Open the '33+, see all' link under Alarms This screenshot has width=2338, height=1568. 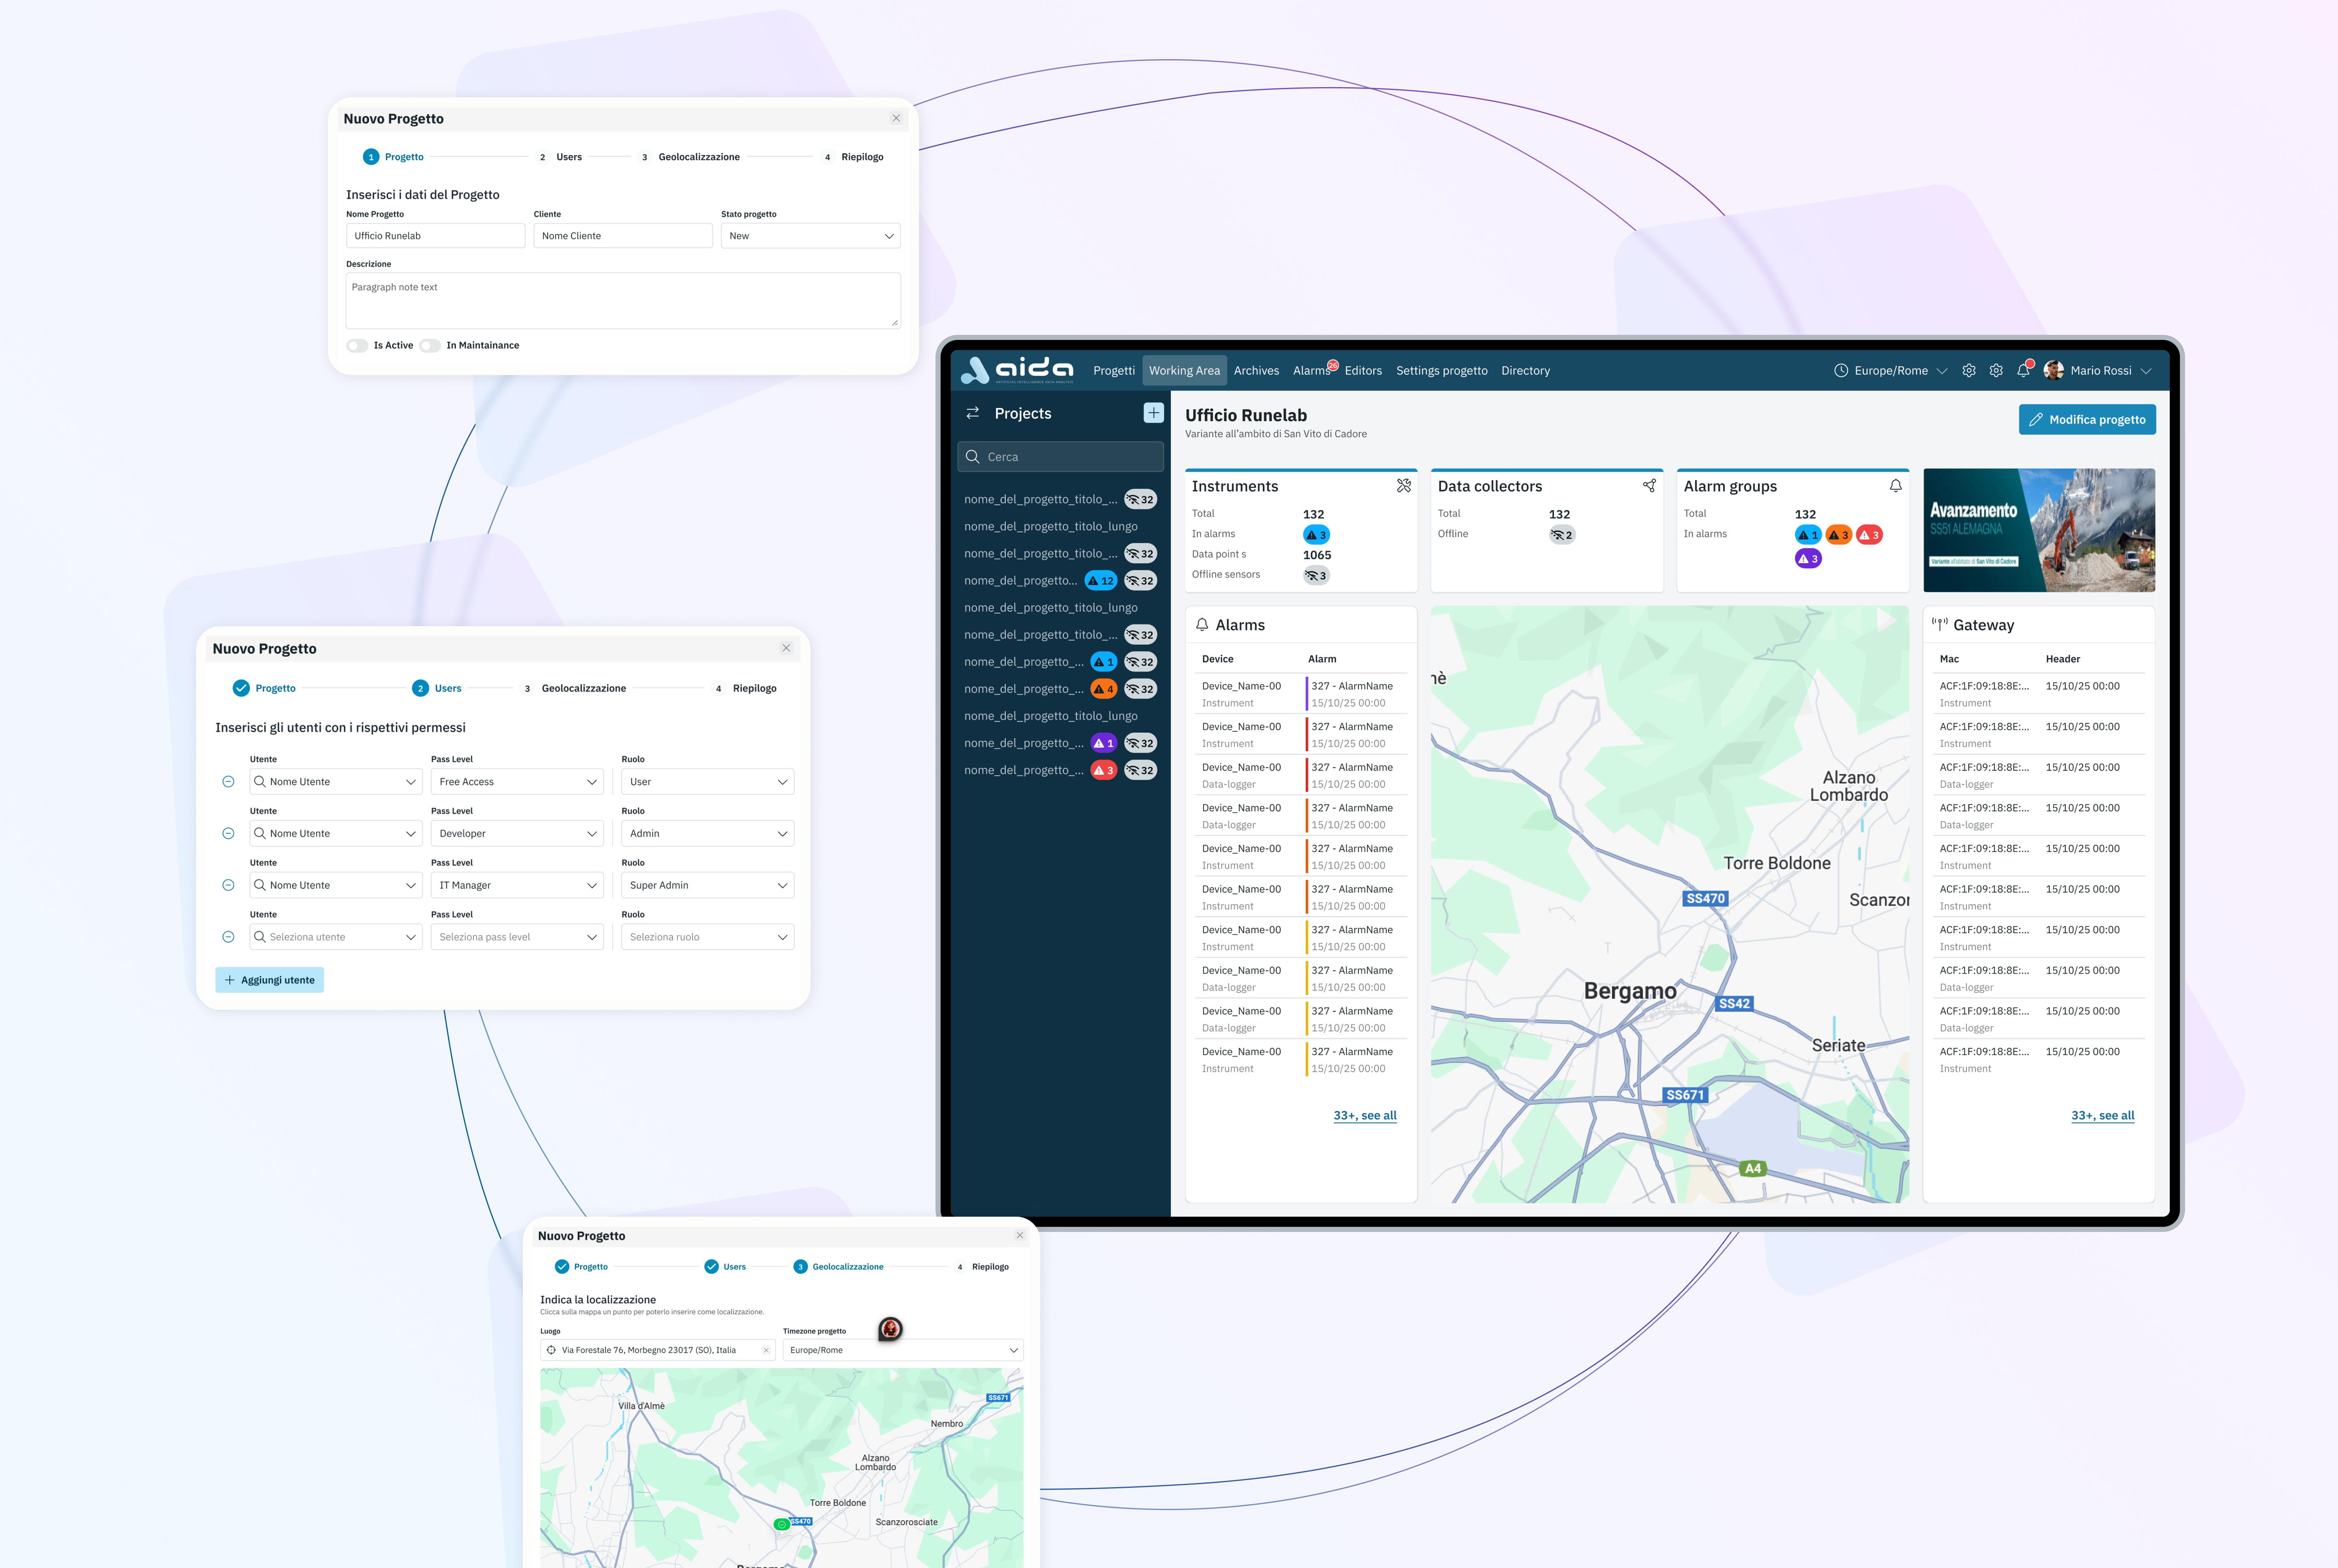(1365, 1116)
